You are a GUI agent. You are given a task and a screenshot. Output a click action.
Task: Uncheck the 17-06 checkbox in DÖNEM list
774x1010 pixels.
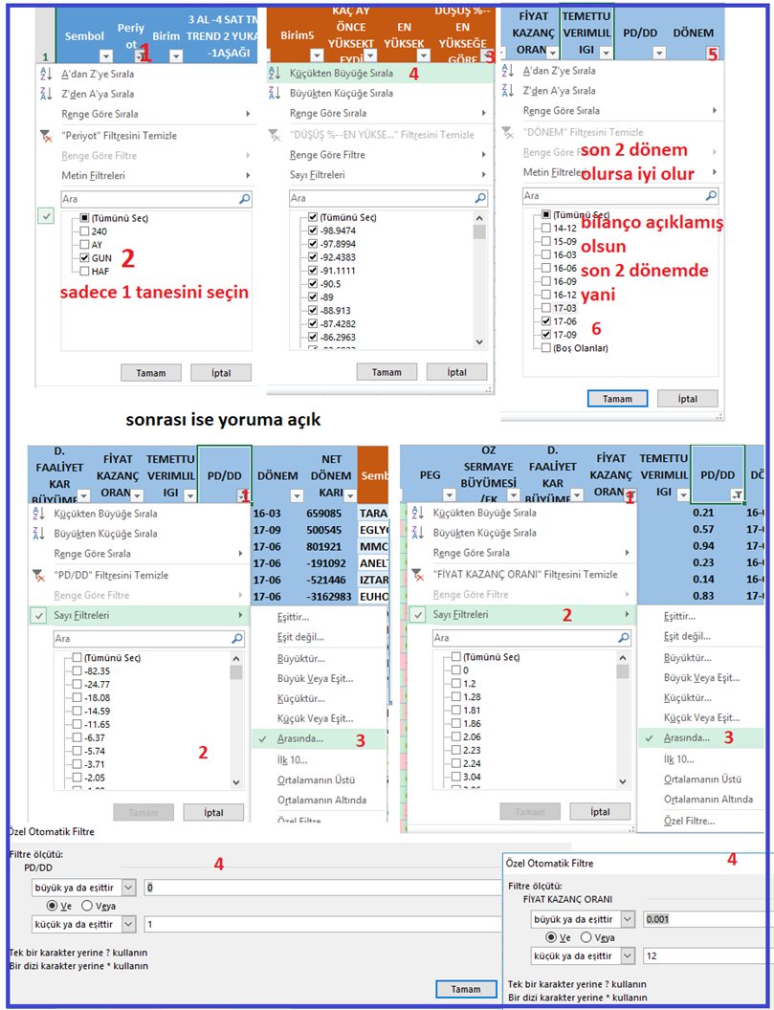coord(546,321)
